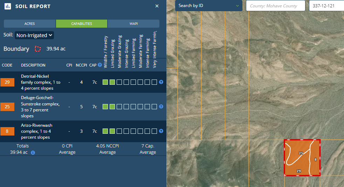The width and height of the screenshot is (344, 187).
Task: Click the County input field
Action: (275, 6)
